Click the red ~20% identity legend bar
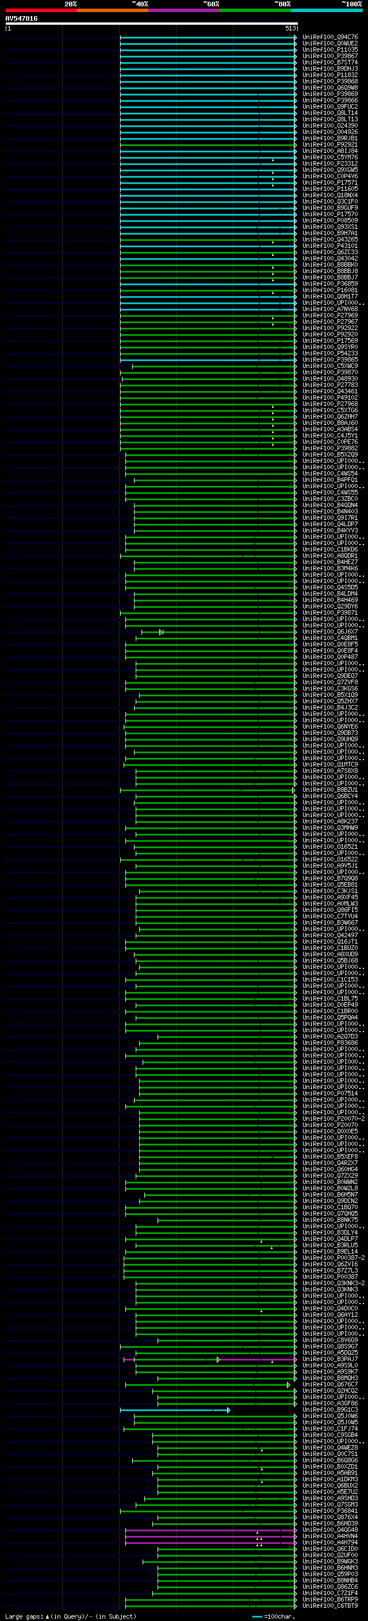Screen dimensions: 368x1621 tap(41, 10)
